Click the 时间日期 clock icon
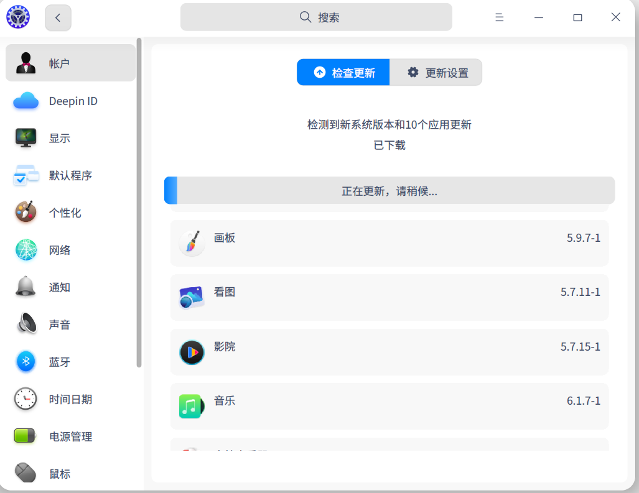Image resolution: width=639 pixels, height=493 pixels. pyautogui.click(x=26, y=399)
